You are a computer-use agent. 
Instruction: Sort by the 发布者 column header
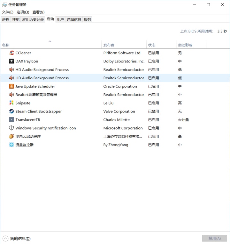pyautogui.click(x=124, y=45)
